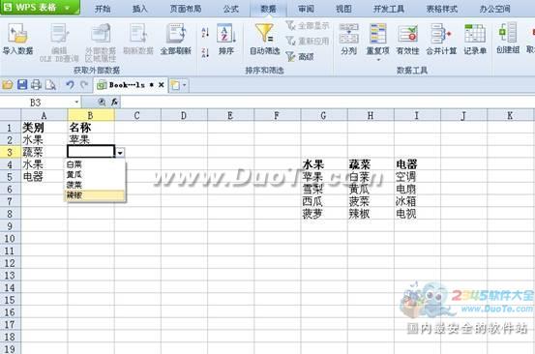The image size is (535, 354).
Task: Click Consolidate (合并计算) icon
Action: [x=441, y=34]
